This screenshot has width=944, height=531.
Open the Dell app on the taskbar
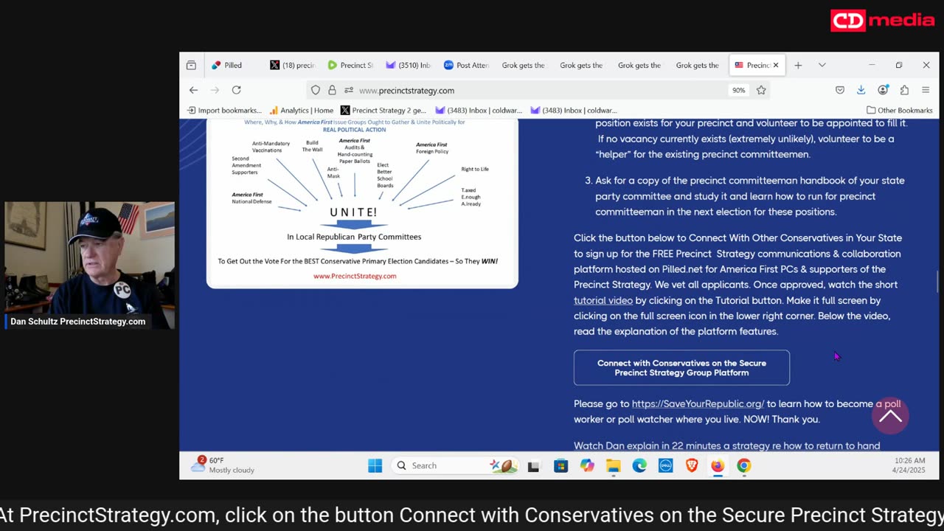(x=665, y=465)
